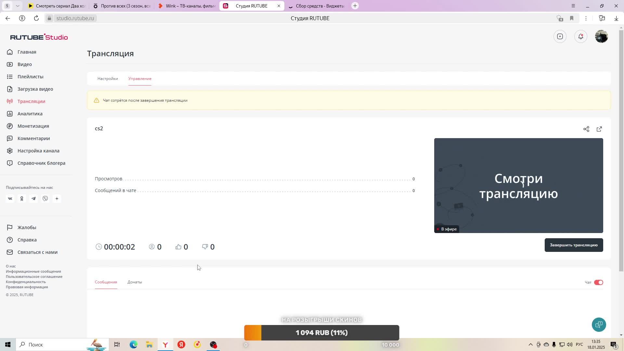624x351 pixels.
Task: Open the Telegram social link icon
Action: 33,199
